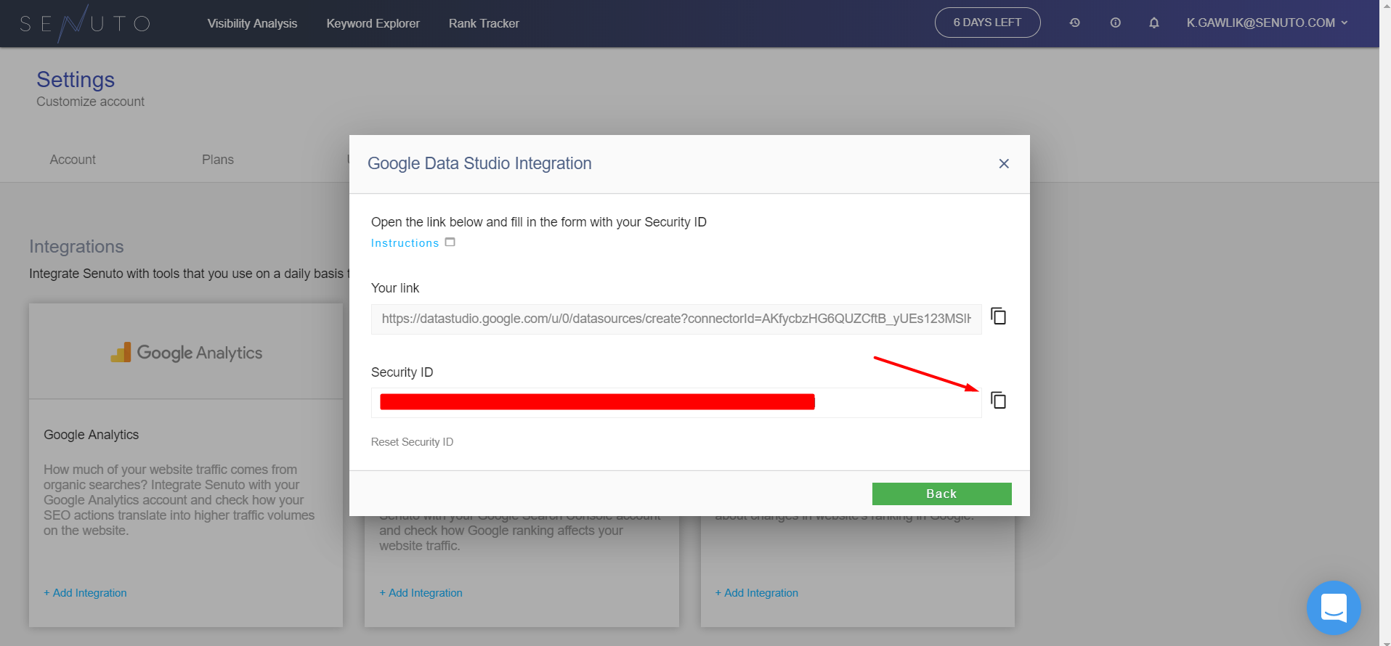Screen dimensions: 1391x646
Task: Click the small icon next to Instructions
Action: tap(450, 242)
